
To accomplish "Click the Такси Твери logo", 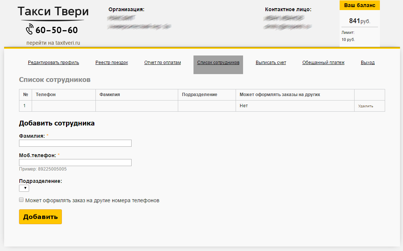I will click(x=53, y=12).
